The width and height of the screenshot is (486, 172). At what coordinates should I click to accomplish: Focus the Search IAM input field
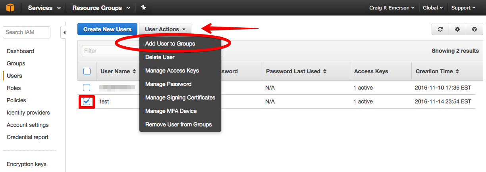coord(27,32)
